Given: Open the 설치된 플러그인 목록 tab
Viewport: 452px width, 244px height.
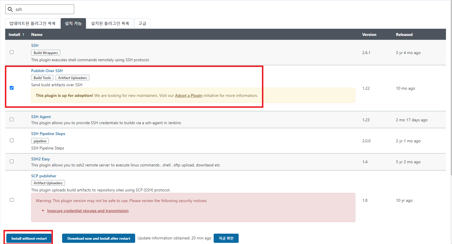Looking at the screenshot, I should [x=110, y=24].
